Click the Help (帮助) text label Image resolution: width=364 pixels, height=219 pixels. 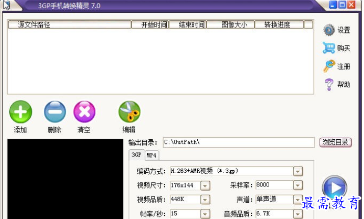(344, 84)
